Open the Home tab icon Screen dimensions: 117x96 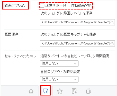pyautogui.click(x=31, y=91)
